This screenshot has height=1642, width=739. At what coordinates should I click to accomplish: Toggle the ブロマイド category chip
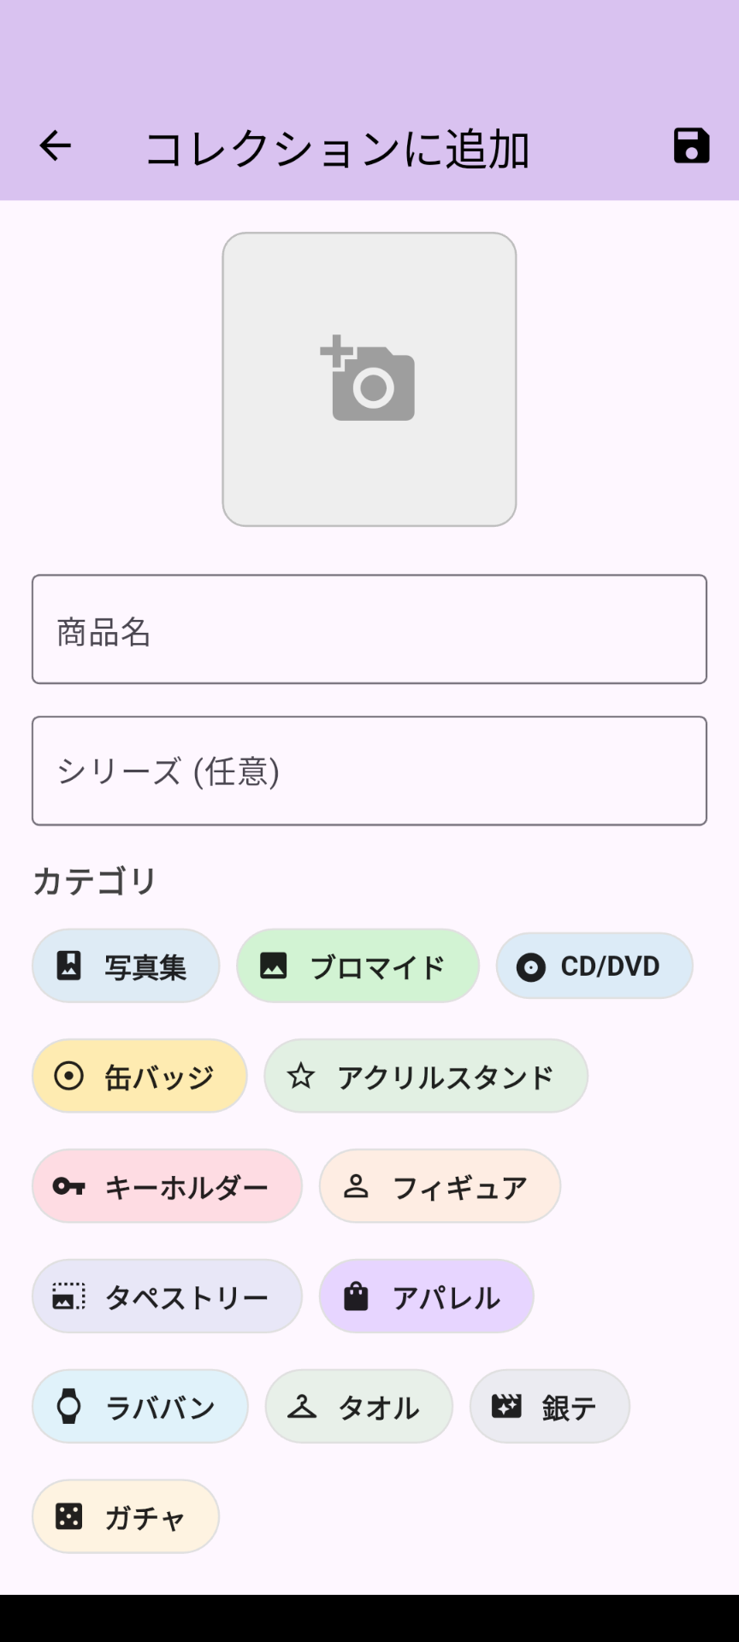click(x=358, y=966)
